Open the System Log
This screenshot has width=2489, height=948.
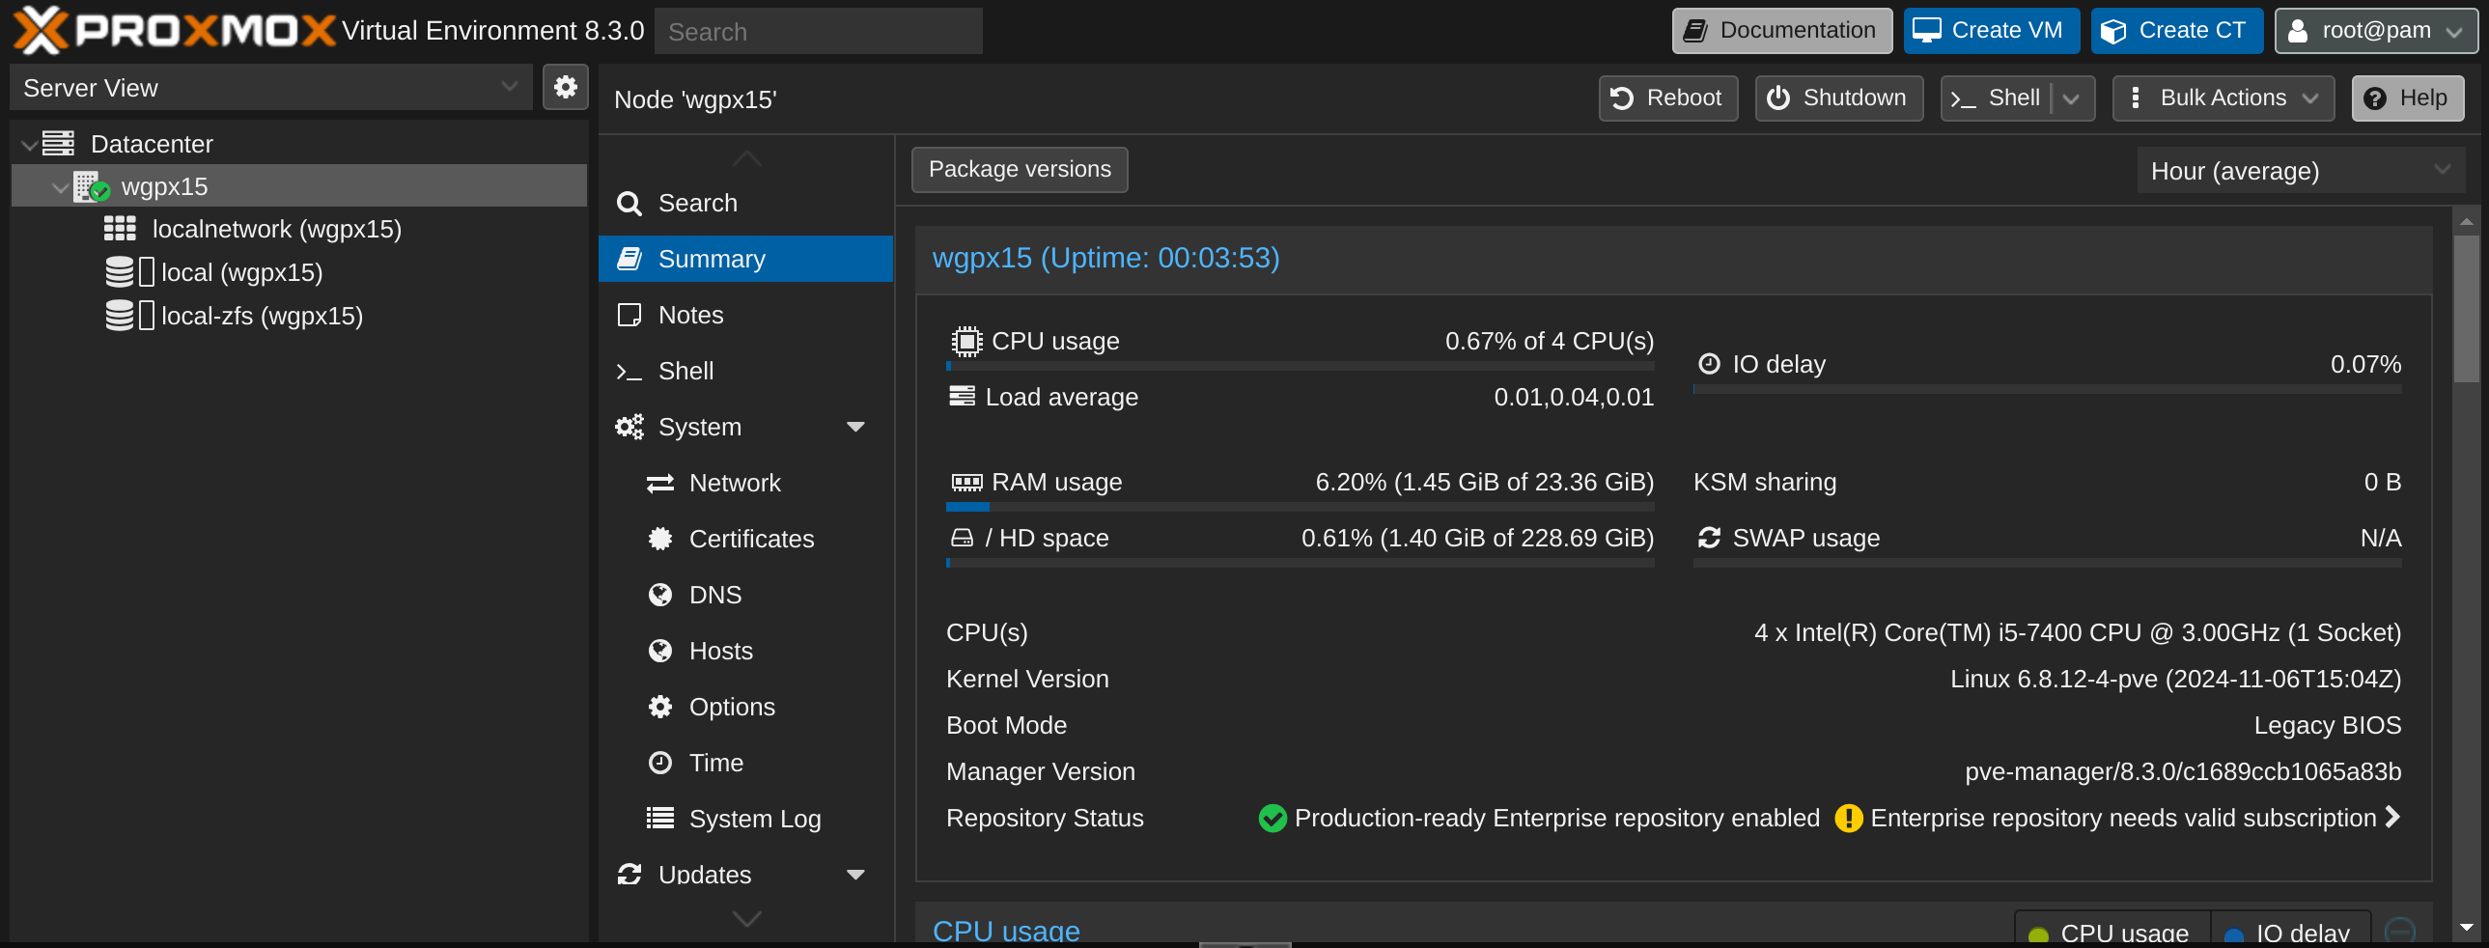(745, 820)
